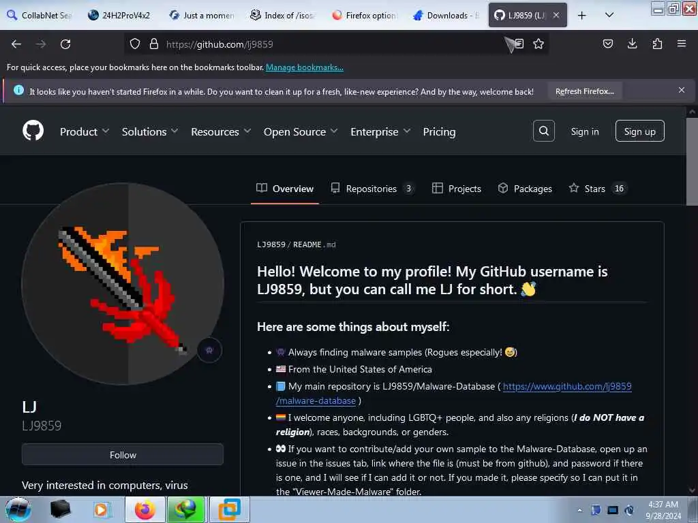Switch to the 24H2ProV4x2 browser tab
This screenshot has width=698, height=523.
coord(120,15)
